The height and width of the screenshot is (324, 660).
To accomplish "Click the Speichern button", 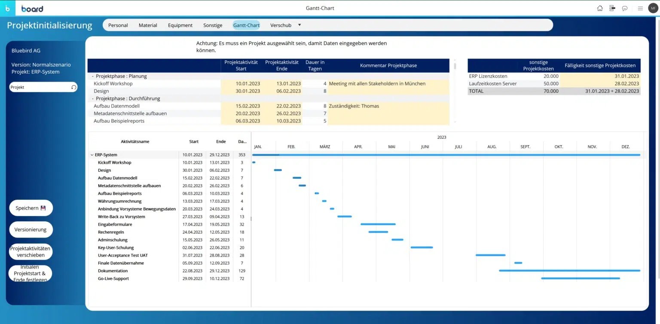I will coord(31,208).
